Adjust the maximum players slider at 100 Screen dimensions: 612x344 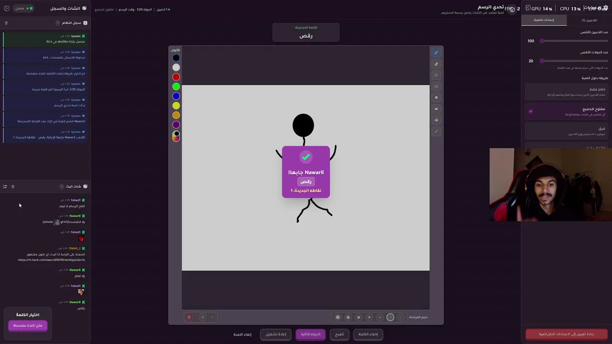point(574,41)
